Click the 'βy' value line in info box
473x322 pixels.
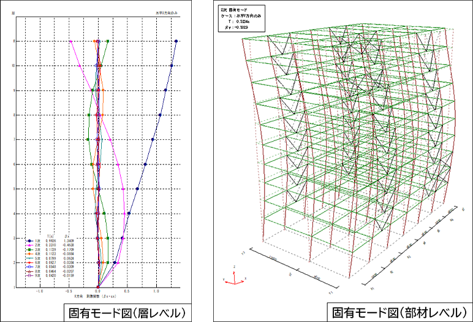tap(236, 27)
